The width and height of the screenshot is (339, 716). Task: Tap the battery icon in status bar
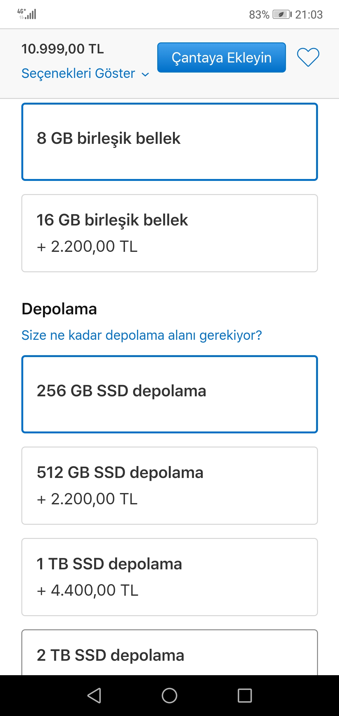(282, 14)
